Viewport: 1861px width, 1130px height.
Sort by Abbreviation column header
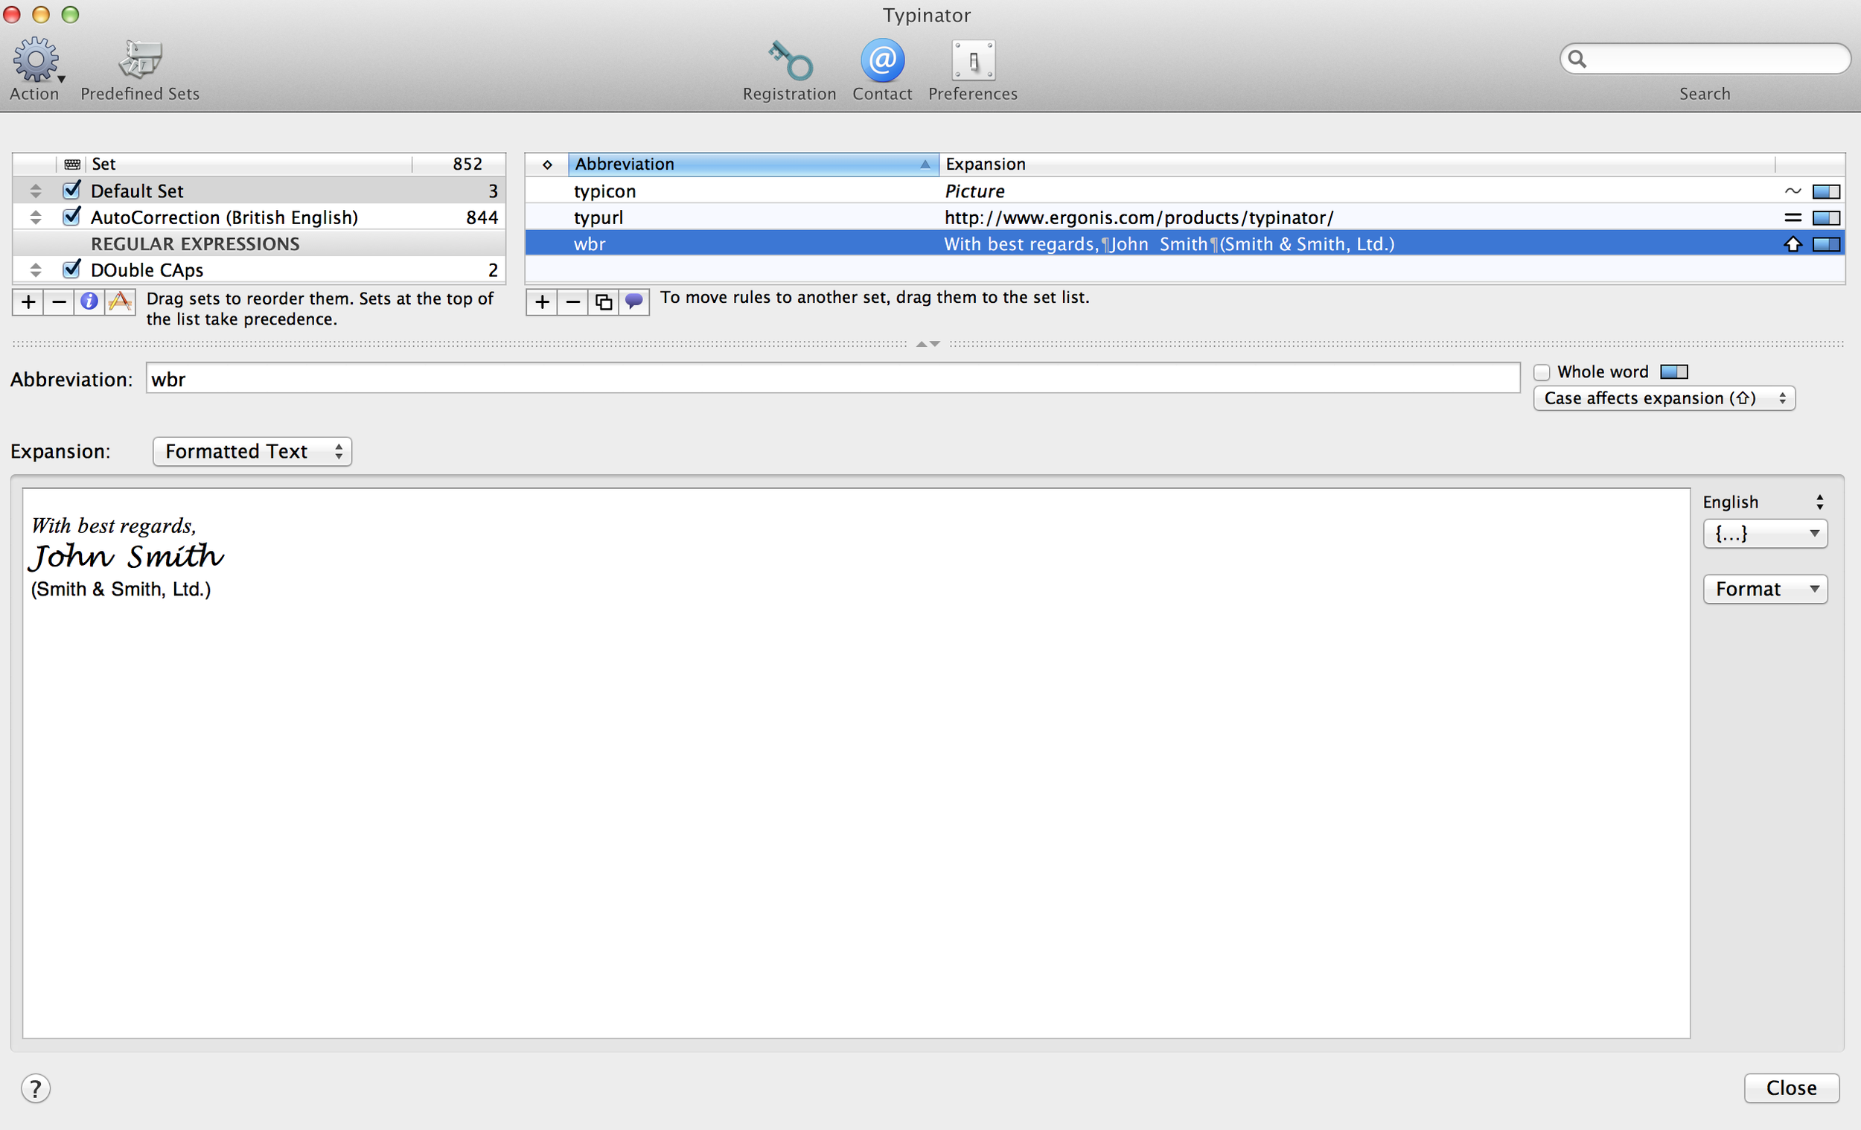point(753,164)
